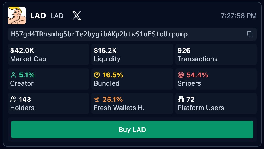The height and width of the screenshot is (149, 264).
Task: Click the gray LAD ticker symbol
Action: point(57,16)
